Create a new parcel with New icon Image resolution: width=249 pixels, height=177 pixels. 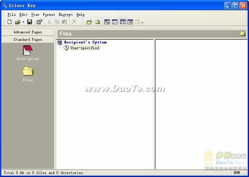click(x=9, y=22)
